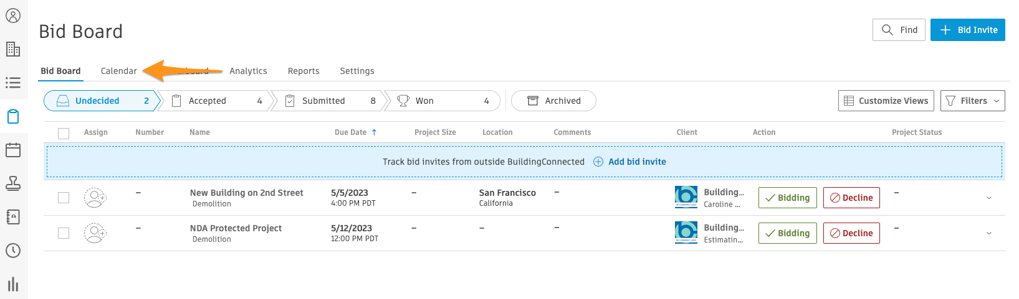Select the Bid Board clipboard icon in sidebar
This screenshot has height=299, width=1019.
click(13, 116)
